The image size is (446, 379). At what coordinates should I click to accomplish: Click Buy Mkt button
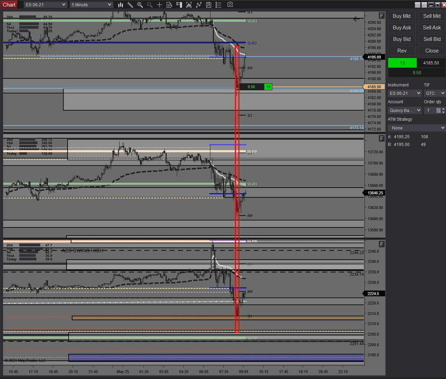(402, 16)
